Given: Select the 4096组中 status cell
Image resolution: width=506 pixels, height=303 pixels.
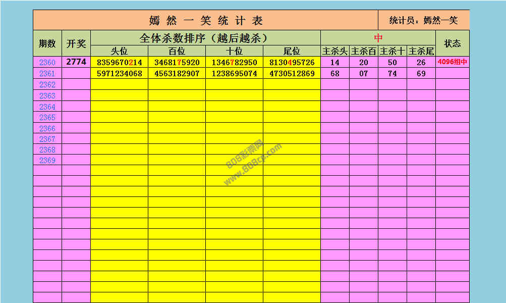Looking at the screenshot, I should point(452,63).
